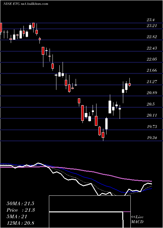
Task: Click the 19.73 price axis label
Action: pos(152,126)
